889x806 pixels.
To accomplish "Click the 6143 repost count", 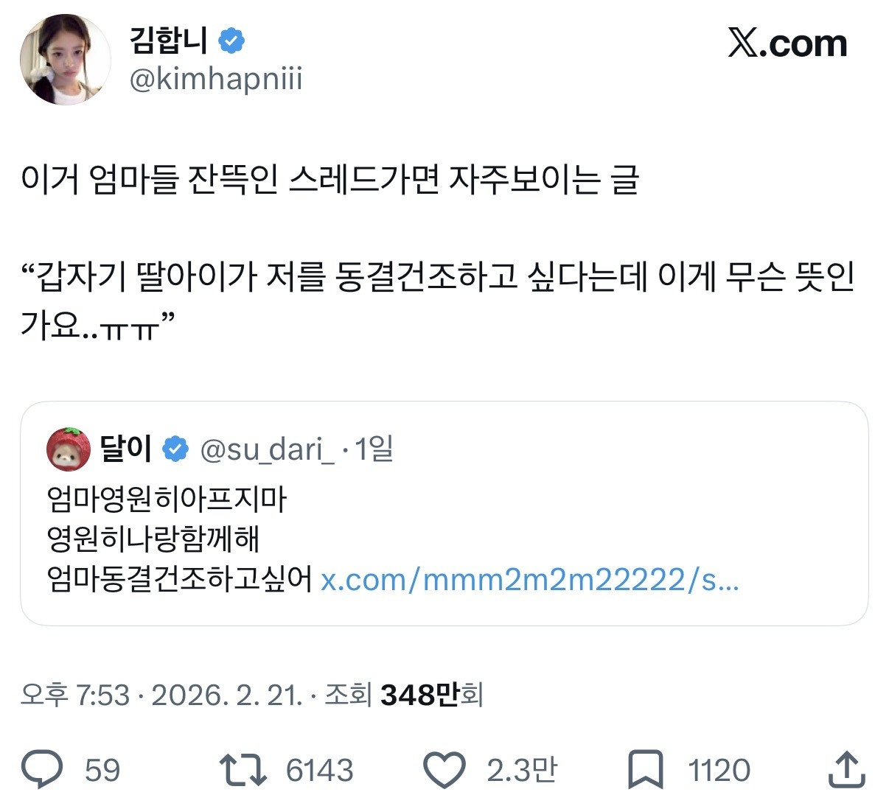I will [x=319, y=771].
